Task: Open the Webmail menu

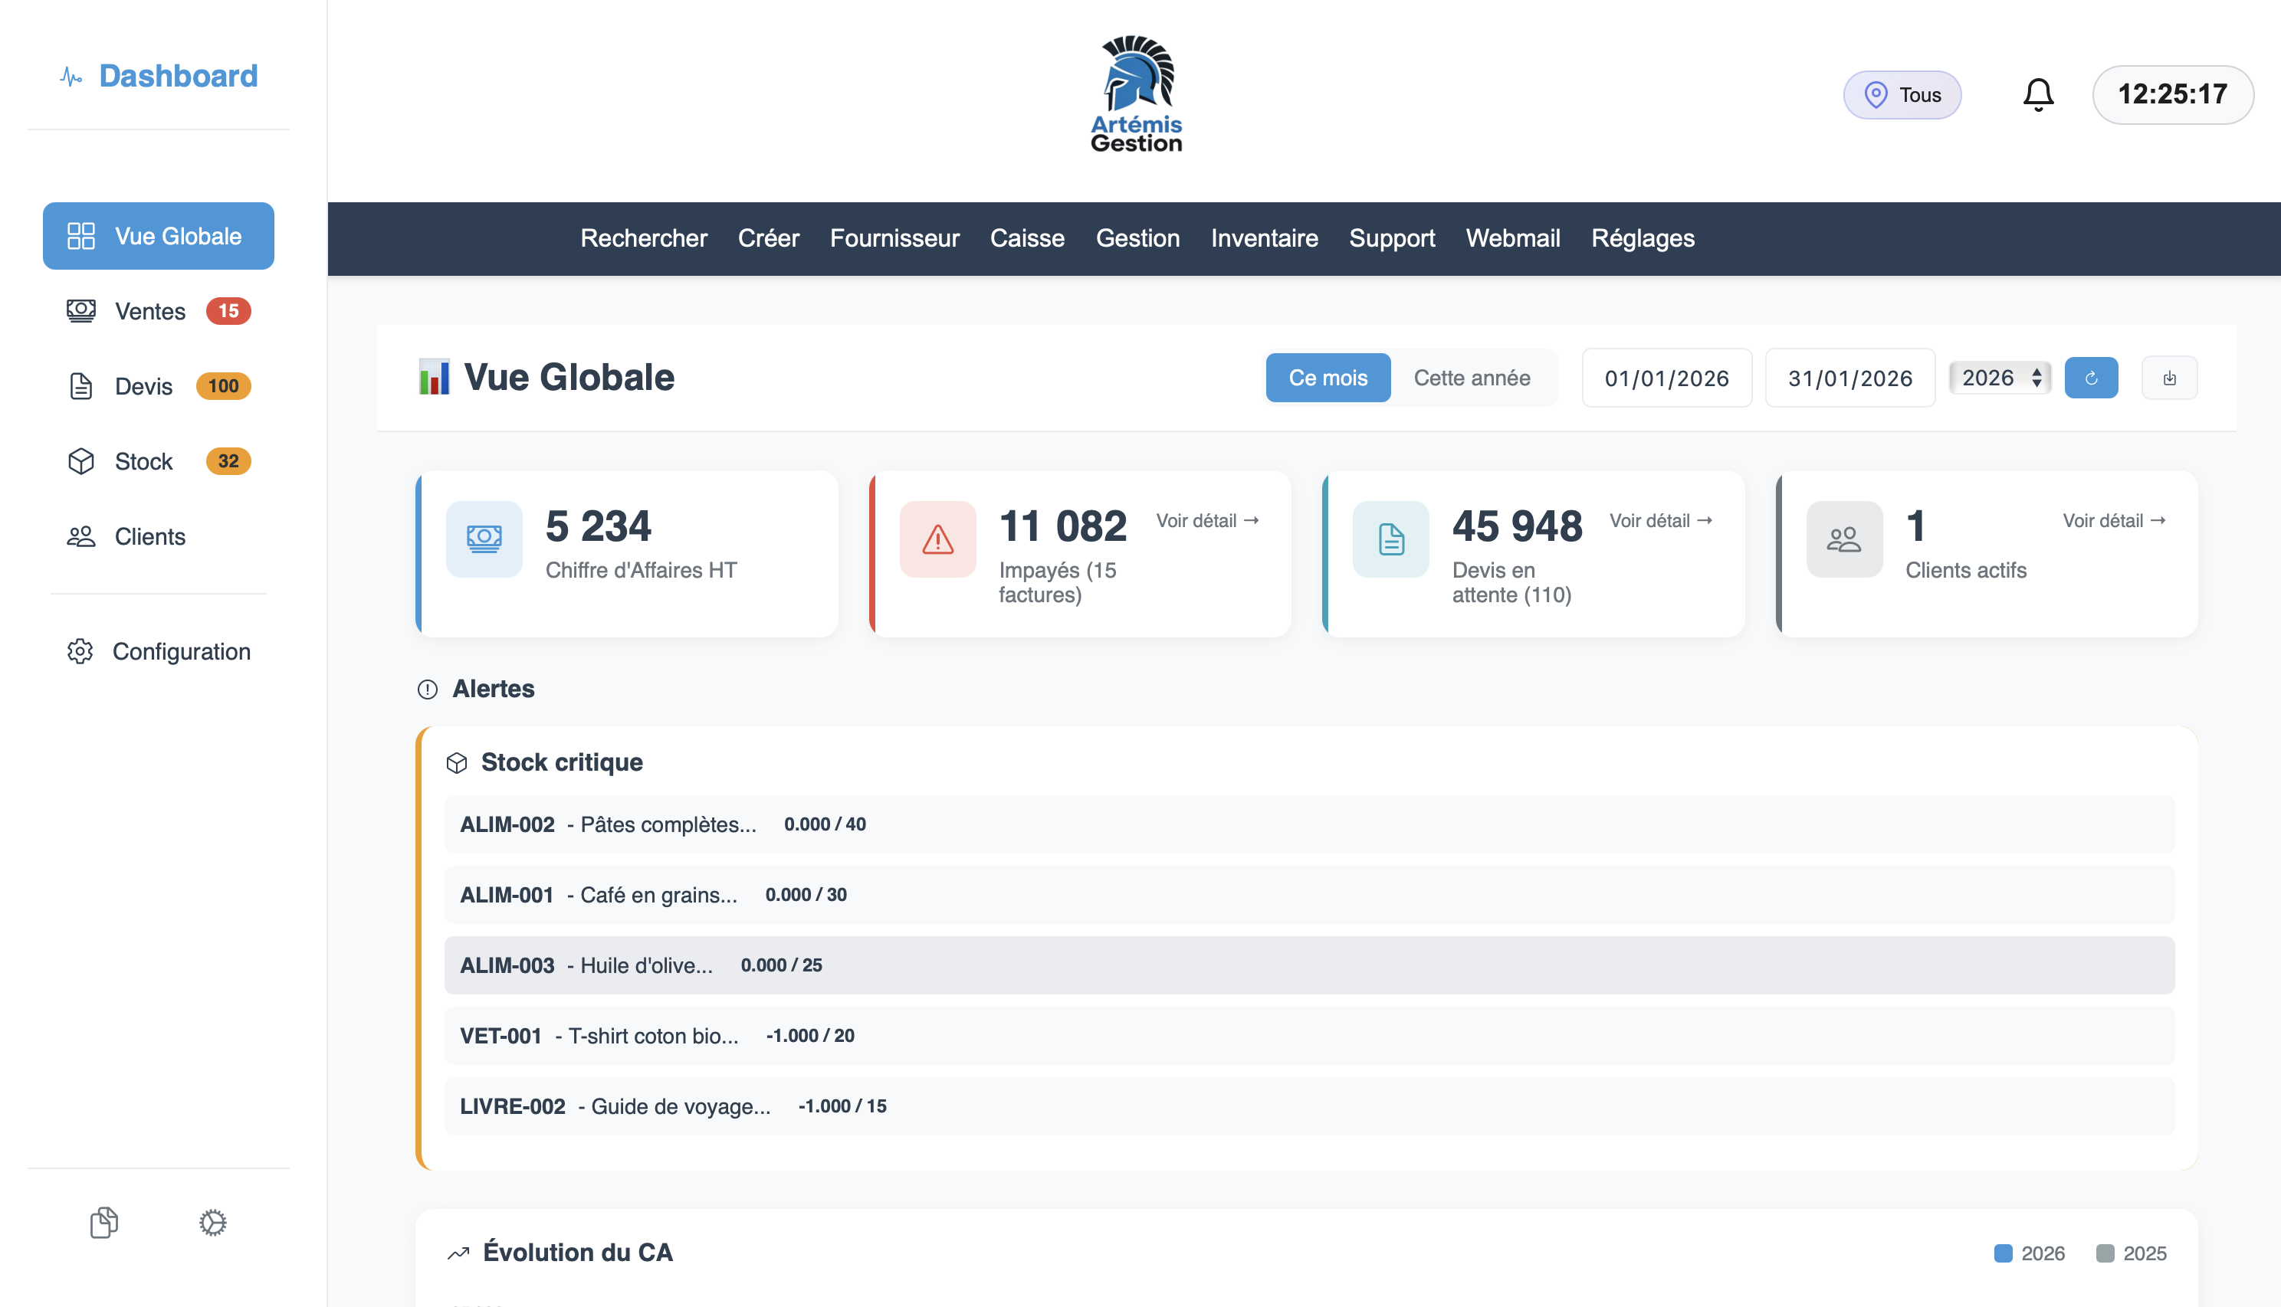Action: pyautogui.click(x=1513, y=238)
